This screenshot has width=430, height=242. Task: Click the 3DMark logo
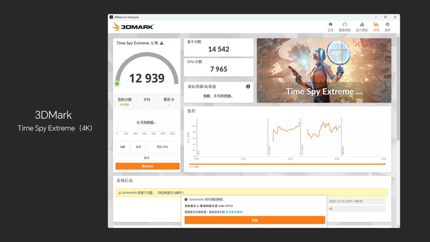click(x=133, y=27)
